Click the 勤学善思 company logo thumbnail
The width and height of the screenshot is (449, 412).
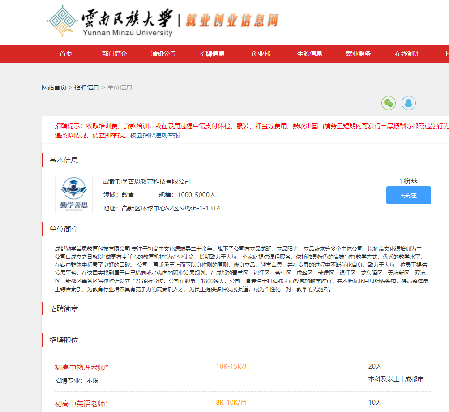point(74,194)
